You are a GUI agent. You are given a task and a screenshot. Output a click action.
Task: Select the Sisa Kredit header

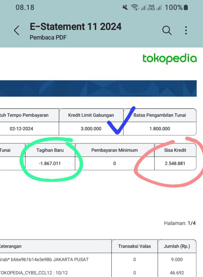(175, 150)
